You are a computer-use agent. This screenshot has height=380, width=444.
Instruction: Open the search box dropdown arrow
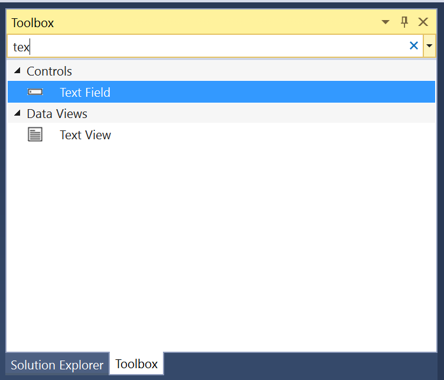429,46
